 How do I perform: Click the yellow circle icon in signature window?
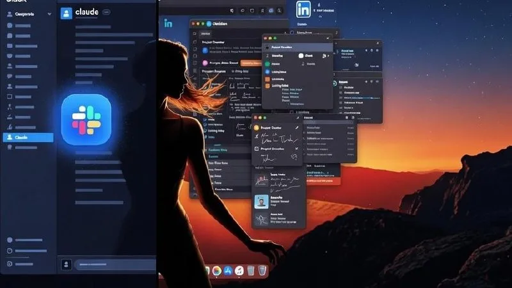(257, 127)
